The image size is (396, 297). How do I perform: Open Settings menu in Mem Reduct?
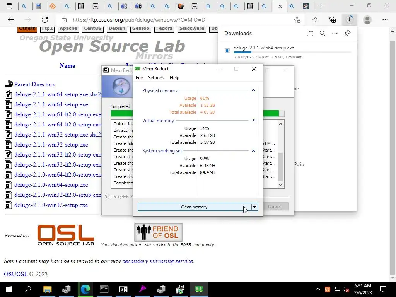tap(156, 77)
